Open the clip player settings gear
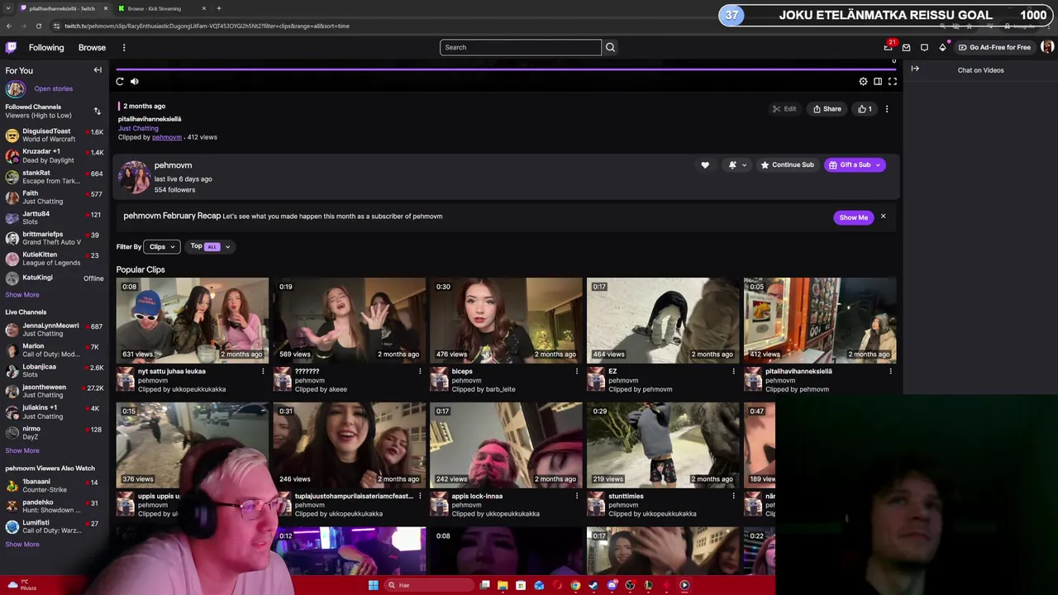 (x=863, y=81)
